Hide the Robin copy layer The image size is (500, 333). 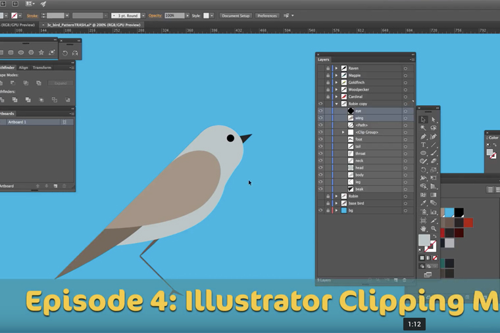coord(321,104)
